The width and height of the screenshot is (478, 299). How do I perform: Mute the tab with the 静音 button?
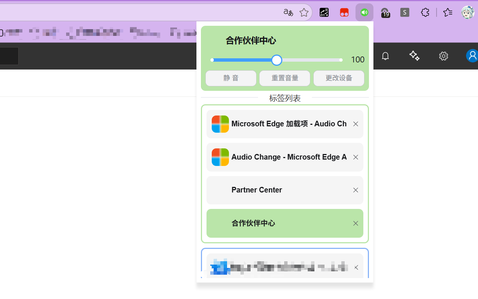[x=231, y=78]
